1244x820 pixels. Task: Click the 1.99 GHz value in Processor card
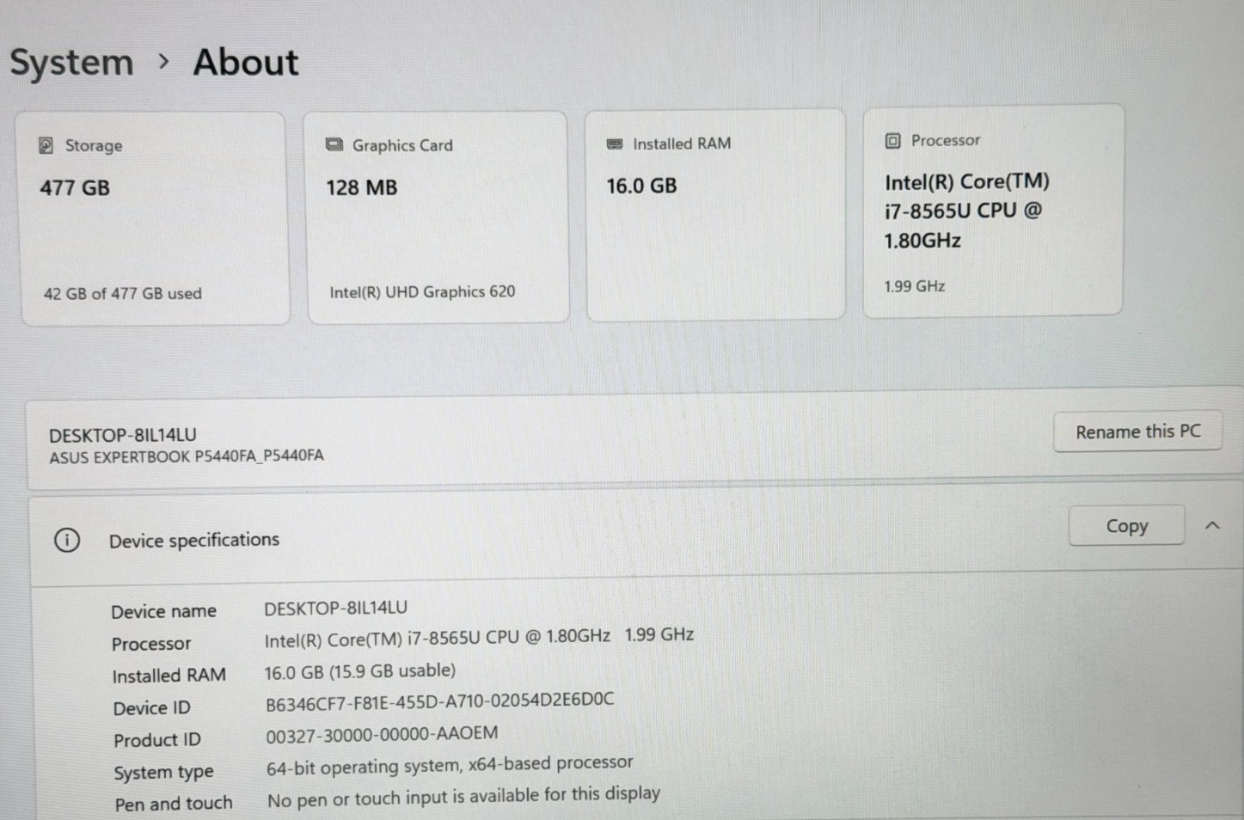(915, 286)
